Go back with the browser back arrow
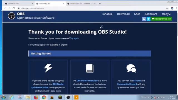Image resolution: width=178 pixels, height=100 pixels. 5,8
